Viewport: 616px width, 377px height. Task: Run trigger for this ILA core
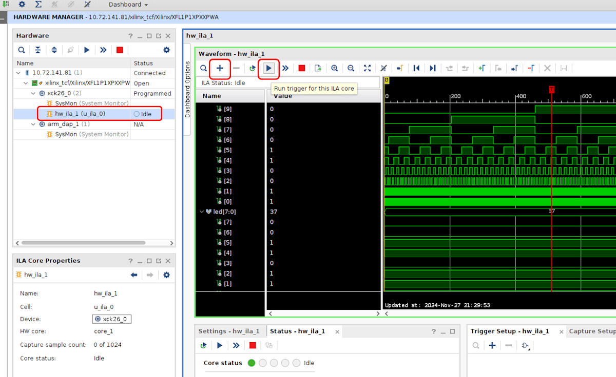click(268, 68)
